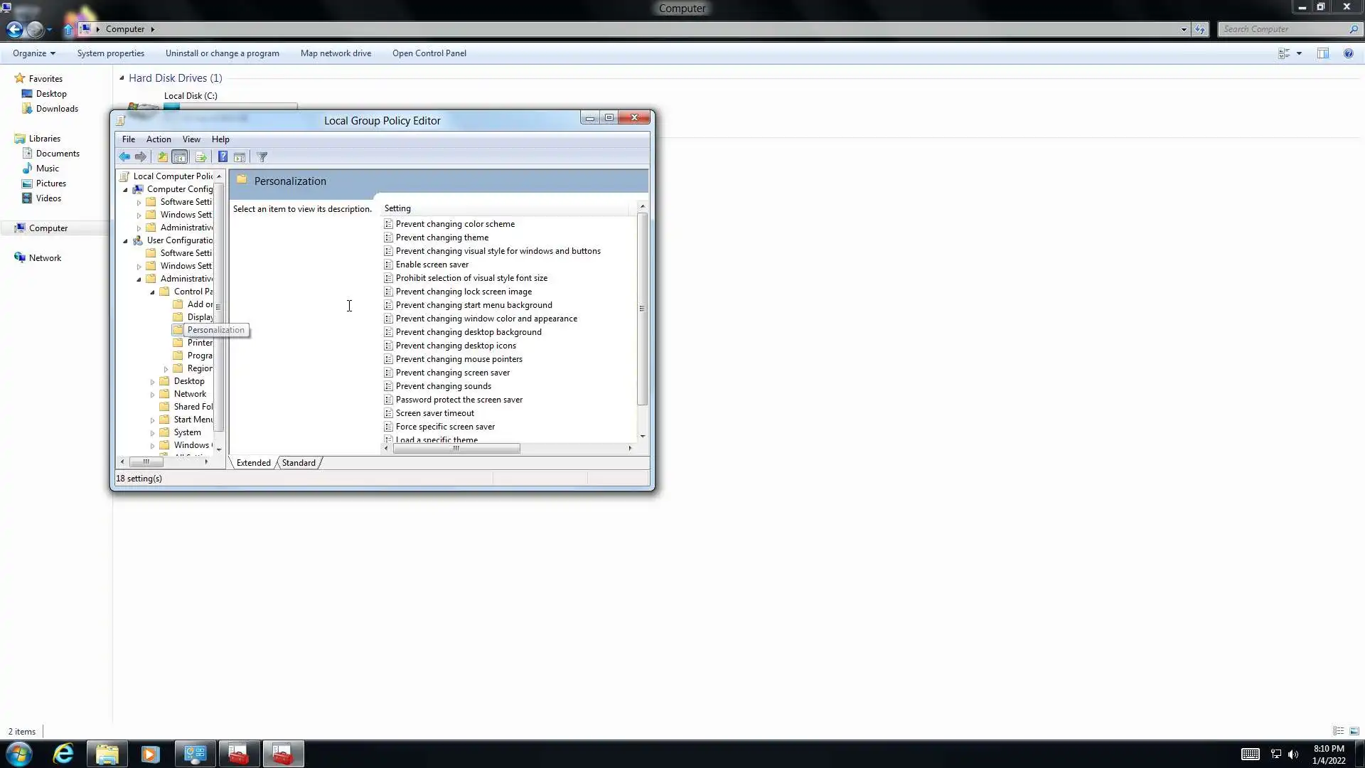
Task: Toggle the Show/Hide Action Pane icon
Action: tap(240, 157)
